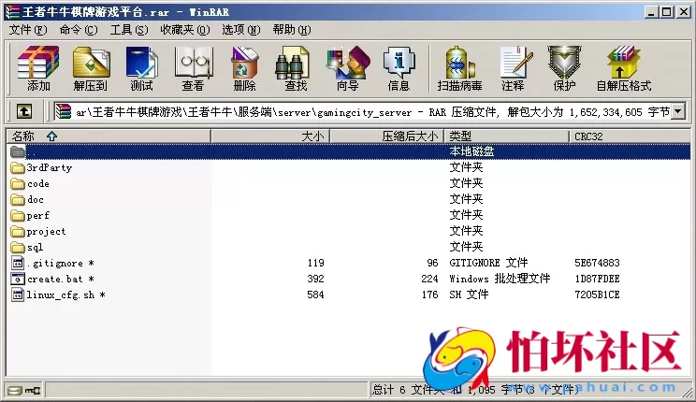Open the 选项(N) menu
This screenshot has width=696, height=402.
pos(241,30)
